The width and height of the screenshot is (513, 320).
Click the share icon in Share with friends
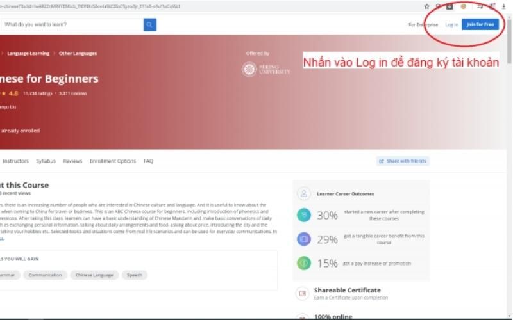pyautogui.click(x=381, y=161)
